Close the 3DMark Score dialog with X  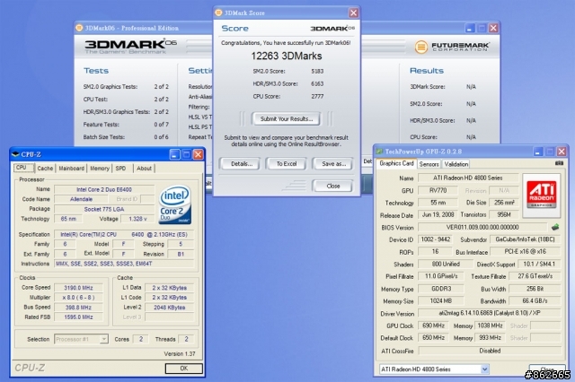click(353, 13)
